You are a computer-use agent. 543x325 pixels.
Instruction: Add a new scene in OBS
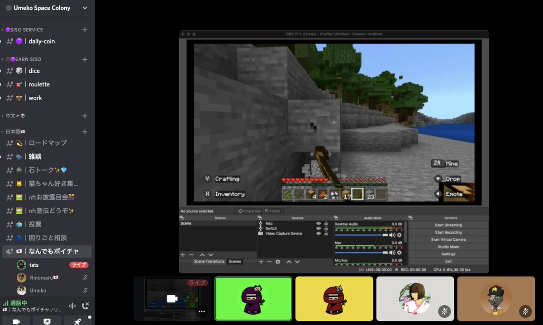(183, 255)
